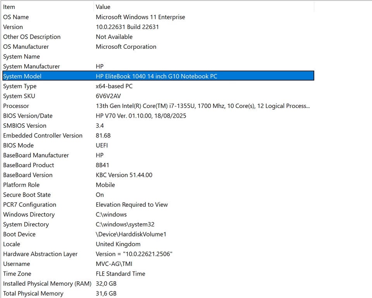Click the value 10.0.22631 Build 22631
This screenshot has width=372, height=298.
click(127, 27)
